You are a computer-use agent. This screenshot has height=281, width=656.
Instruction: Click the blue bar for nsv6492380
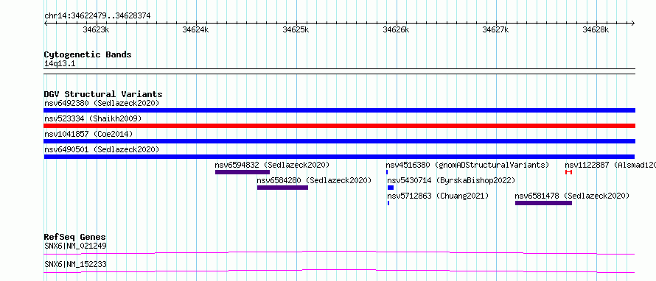pos(339,110)
